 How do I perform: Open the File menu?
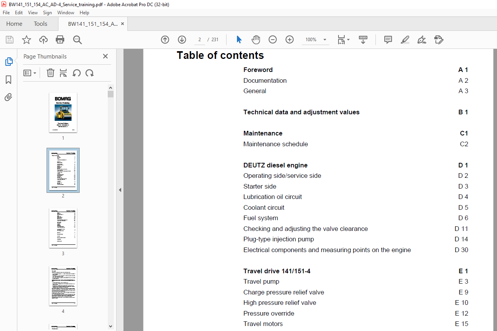coord(6,13)
